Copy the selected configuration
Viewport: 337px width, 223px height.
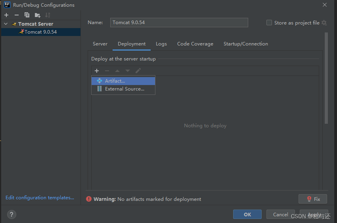pos(27,15)
